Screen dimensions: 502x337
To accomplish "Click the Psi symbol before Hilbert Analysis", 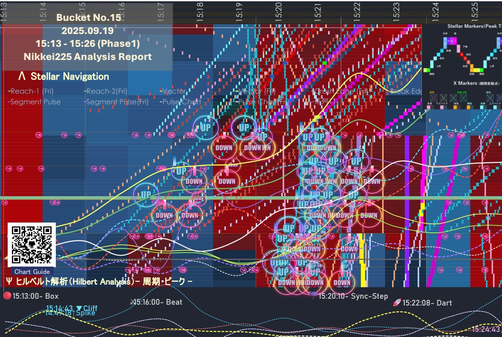I will [x=9, y=281].
